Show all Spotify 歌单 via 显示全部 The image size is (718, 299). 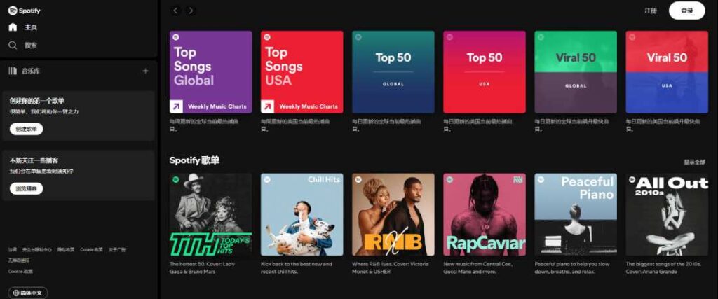694,162
